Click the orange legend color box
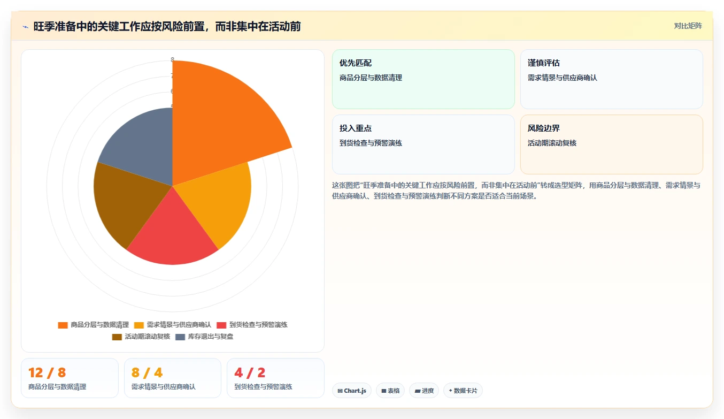 [x=63, y=325]
